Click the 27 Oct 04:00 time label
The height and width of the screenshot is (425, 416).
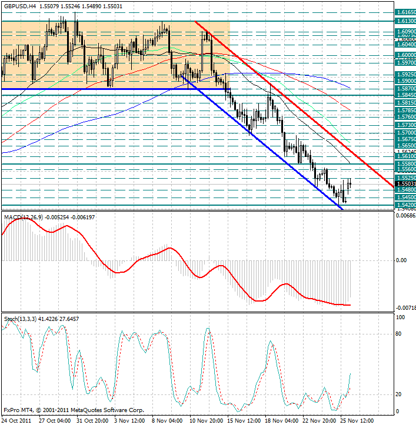(x=55, y=421)
